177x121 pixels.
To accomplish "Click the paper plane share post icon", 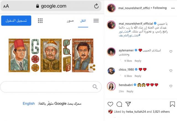I will (x=128, y=104).
